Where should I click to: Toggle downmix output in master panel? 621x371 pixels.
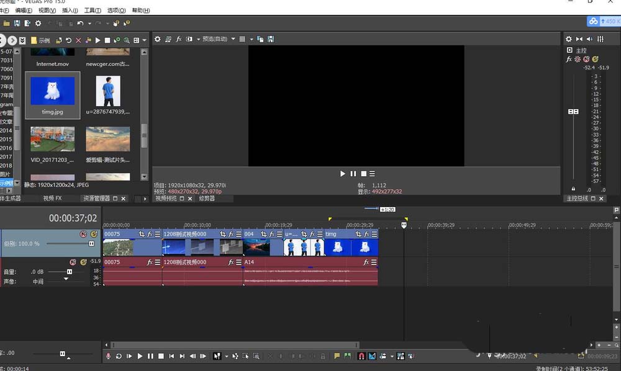(579, 39)
